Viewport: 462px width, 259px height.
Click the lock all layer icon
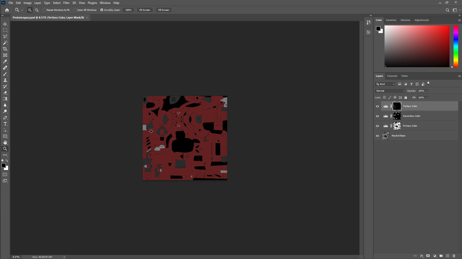pos(405,97)
